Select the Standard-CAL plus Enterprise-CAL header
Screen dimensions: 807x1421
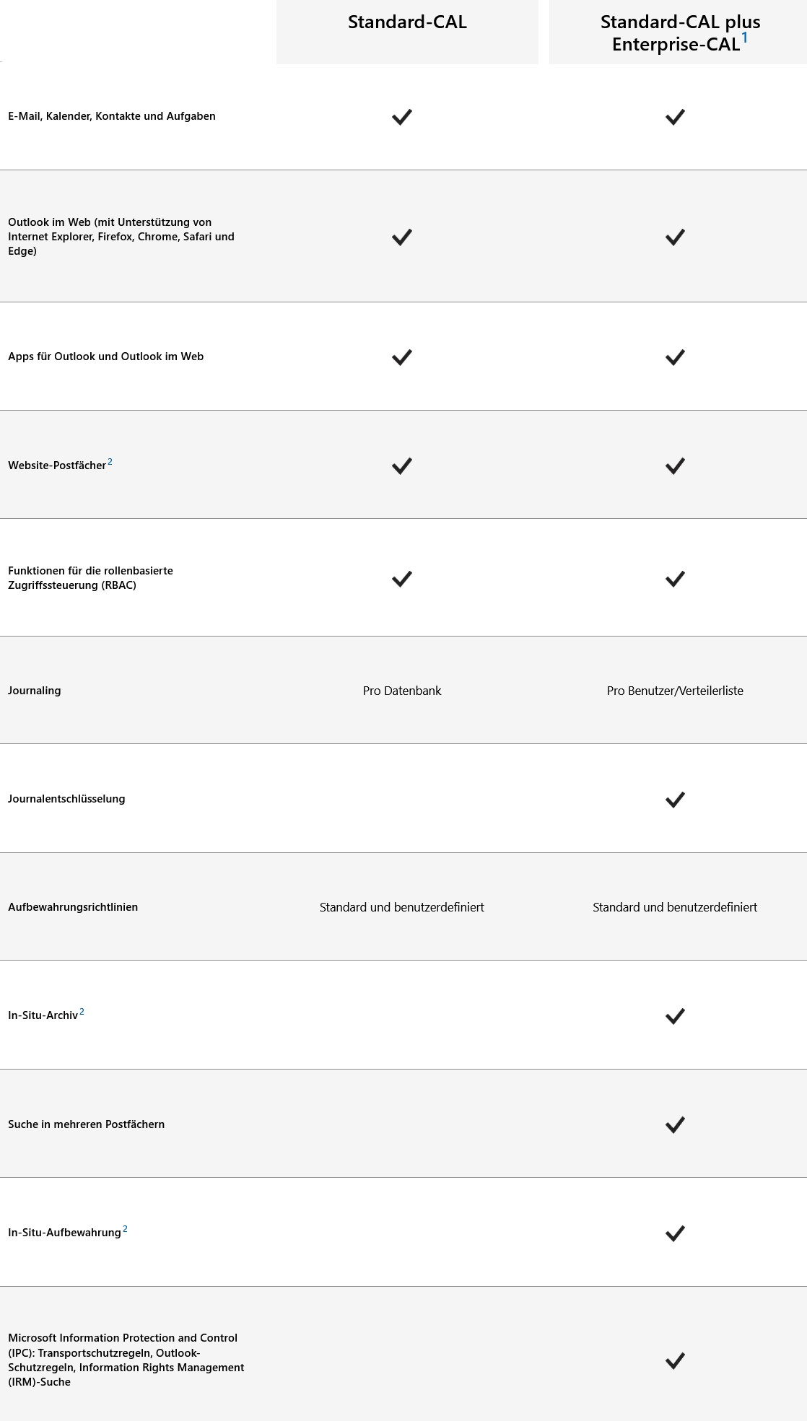tap(679, 33)
